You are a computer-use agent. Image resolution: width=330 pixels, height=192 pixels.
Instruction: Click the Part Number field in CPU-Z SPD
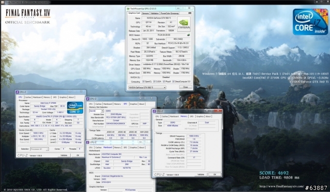[x=116, y=124]
